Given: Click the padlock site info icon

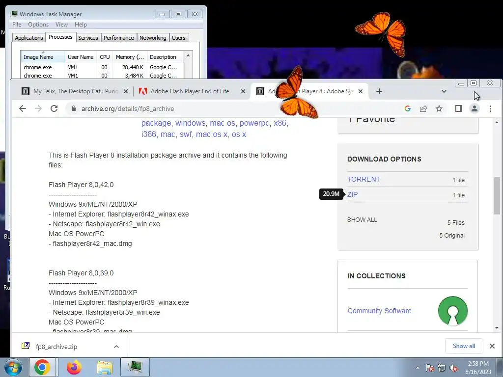Looking at the screenshot, I should coord(74,108).
